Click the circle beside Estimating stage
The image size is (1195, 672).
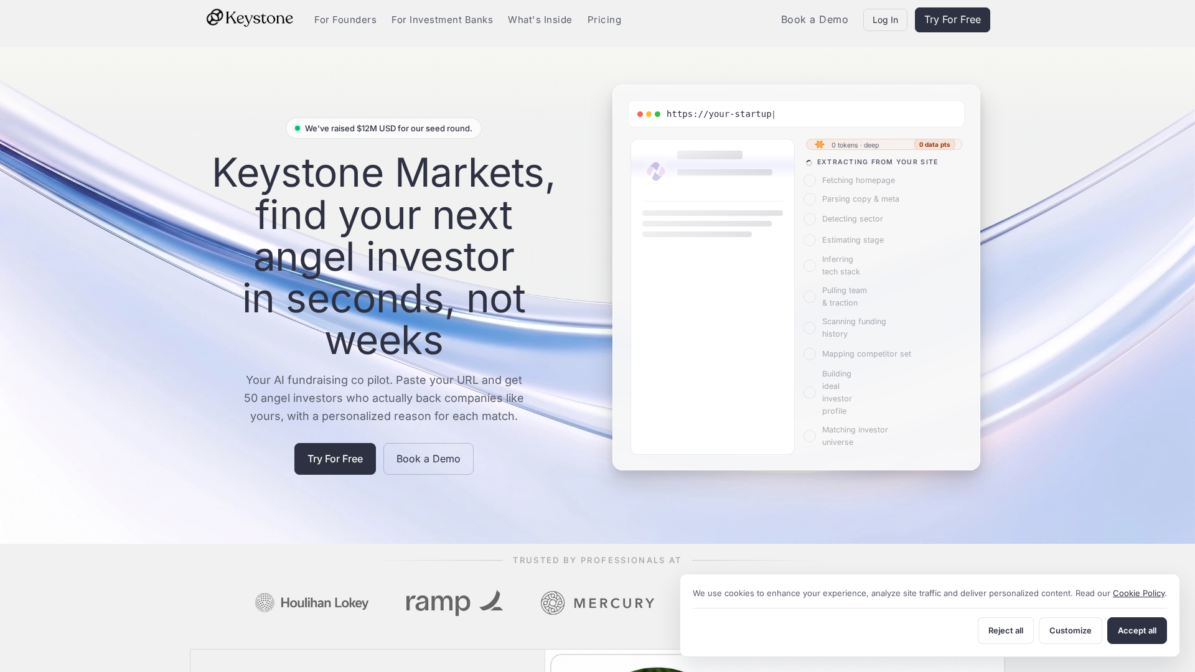[810, 240]
